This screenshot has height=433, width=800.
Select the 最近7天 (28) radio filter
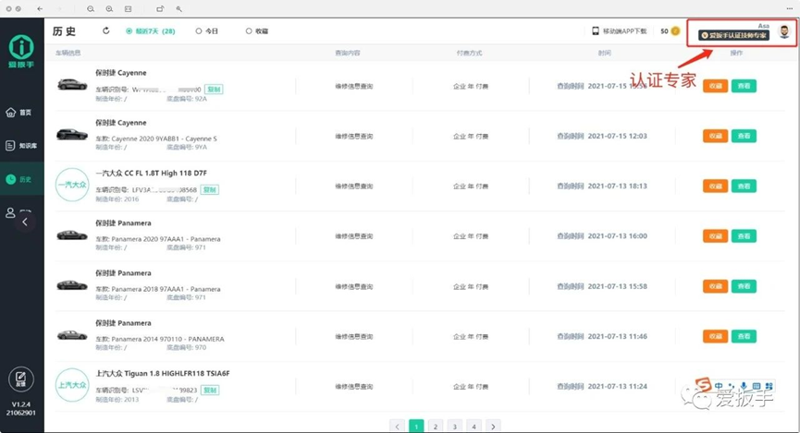tap(151, 31)
